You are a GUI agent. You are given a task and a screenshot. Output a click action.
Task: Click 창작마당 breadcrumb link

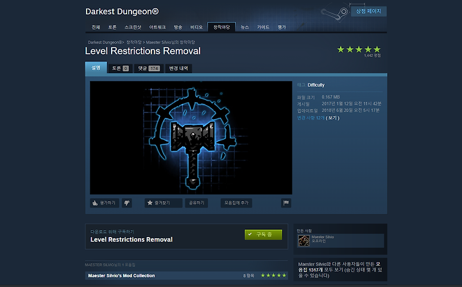coord(134,42)
